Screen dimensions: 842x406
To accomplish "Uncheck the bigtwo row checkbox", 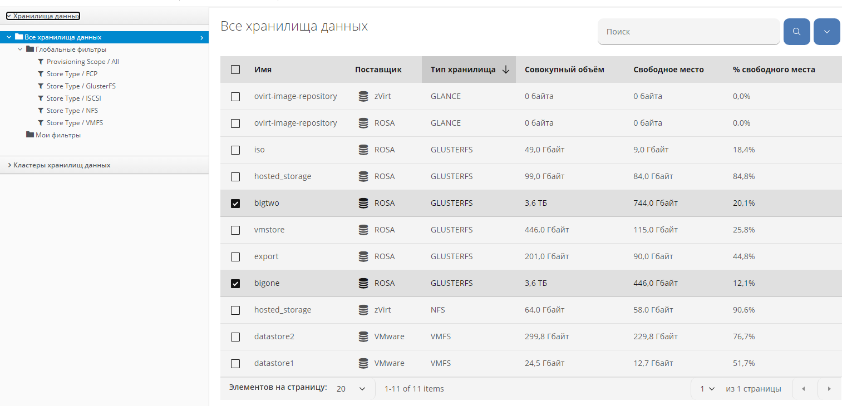I will (x=235, y=204).
